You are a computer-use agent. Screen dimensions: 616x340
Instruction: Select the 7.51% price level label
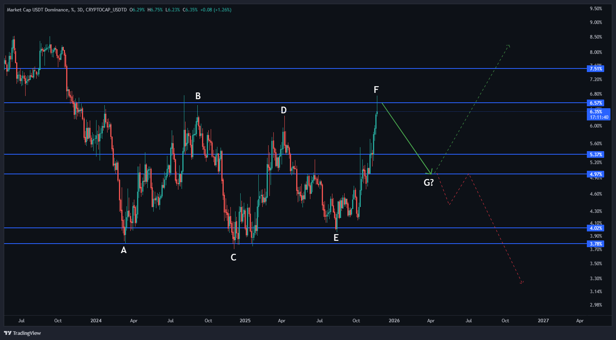[x=596, y=69]
